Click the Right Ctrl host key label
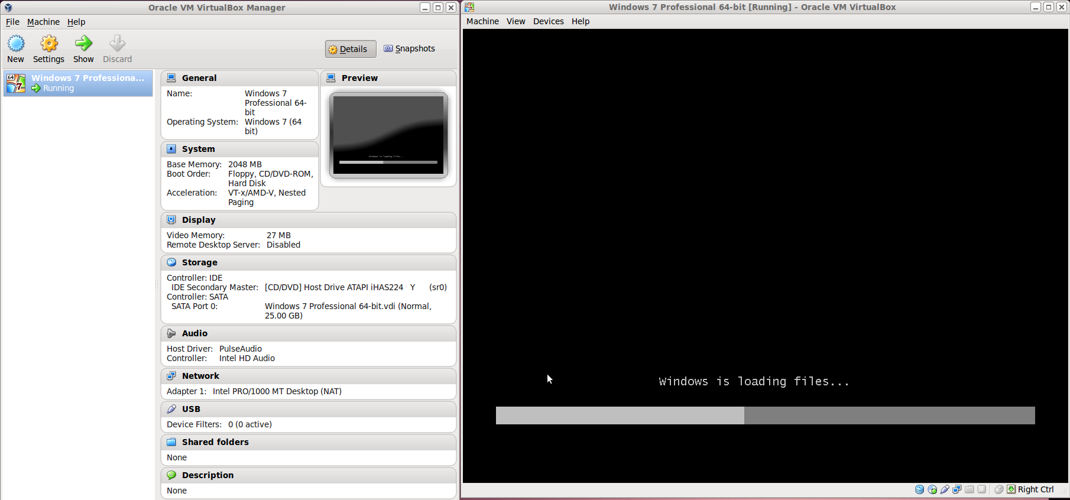The image size is (1070, 500). tap(1036, 489)
